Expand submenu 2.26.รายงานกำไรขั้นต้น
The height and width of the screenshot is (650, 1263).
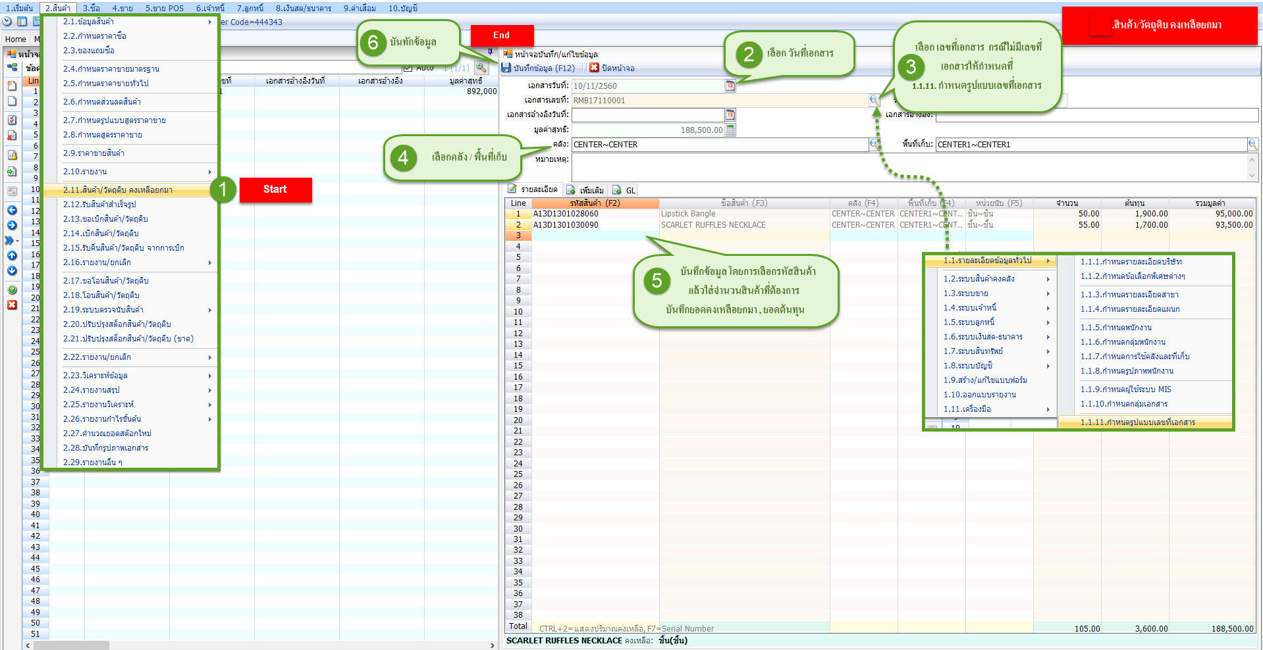coord(210,420)
